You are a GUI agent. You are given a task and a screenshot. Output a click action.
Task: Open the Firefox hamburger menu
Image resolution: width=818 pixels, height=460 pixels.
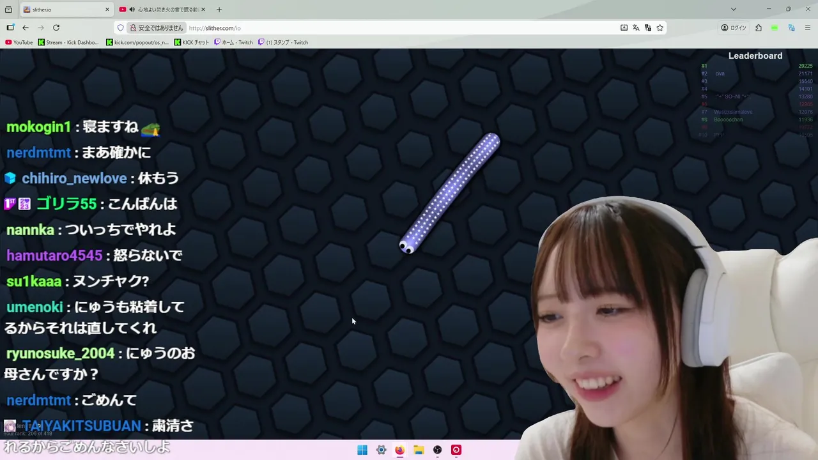(x=808, y=27)
